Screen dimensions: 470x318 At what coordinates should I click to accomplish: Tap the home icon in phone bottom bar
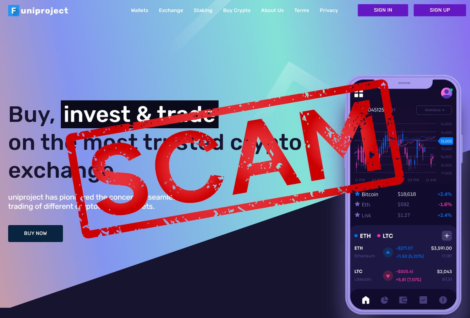[365, 300]
